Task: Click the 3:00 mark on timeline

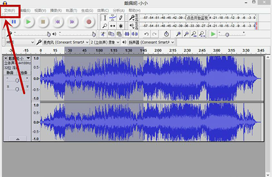Action: [x=217, y=50]
